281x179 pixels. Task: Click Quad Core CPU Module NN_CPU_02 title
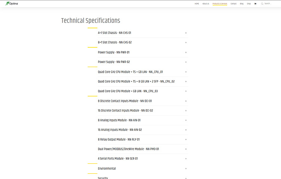136,82
